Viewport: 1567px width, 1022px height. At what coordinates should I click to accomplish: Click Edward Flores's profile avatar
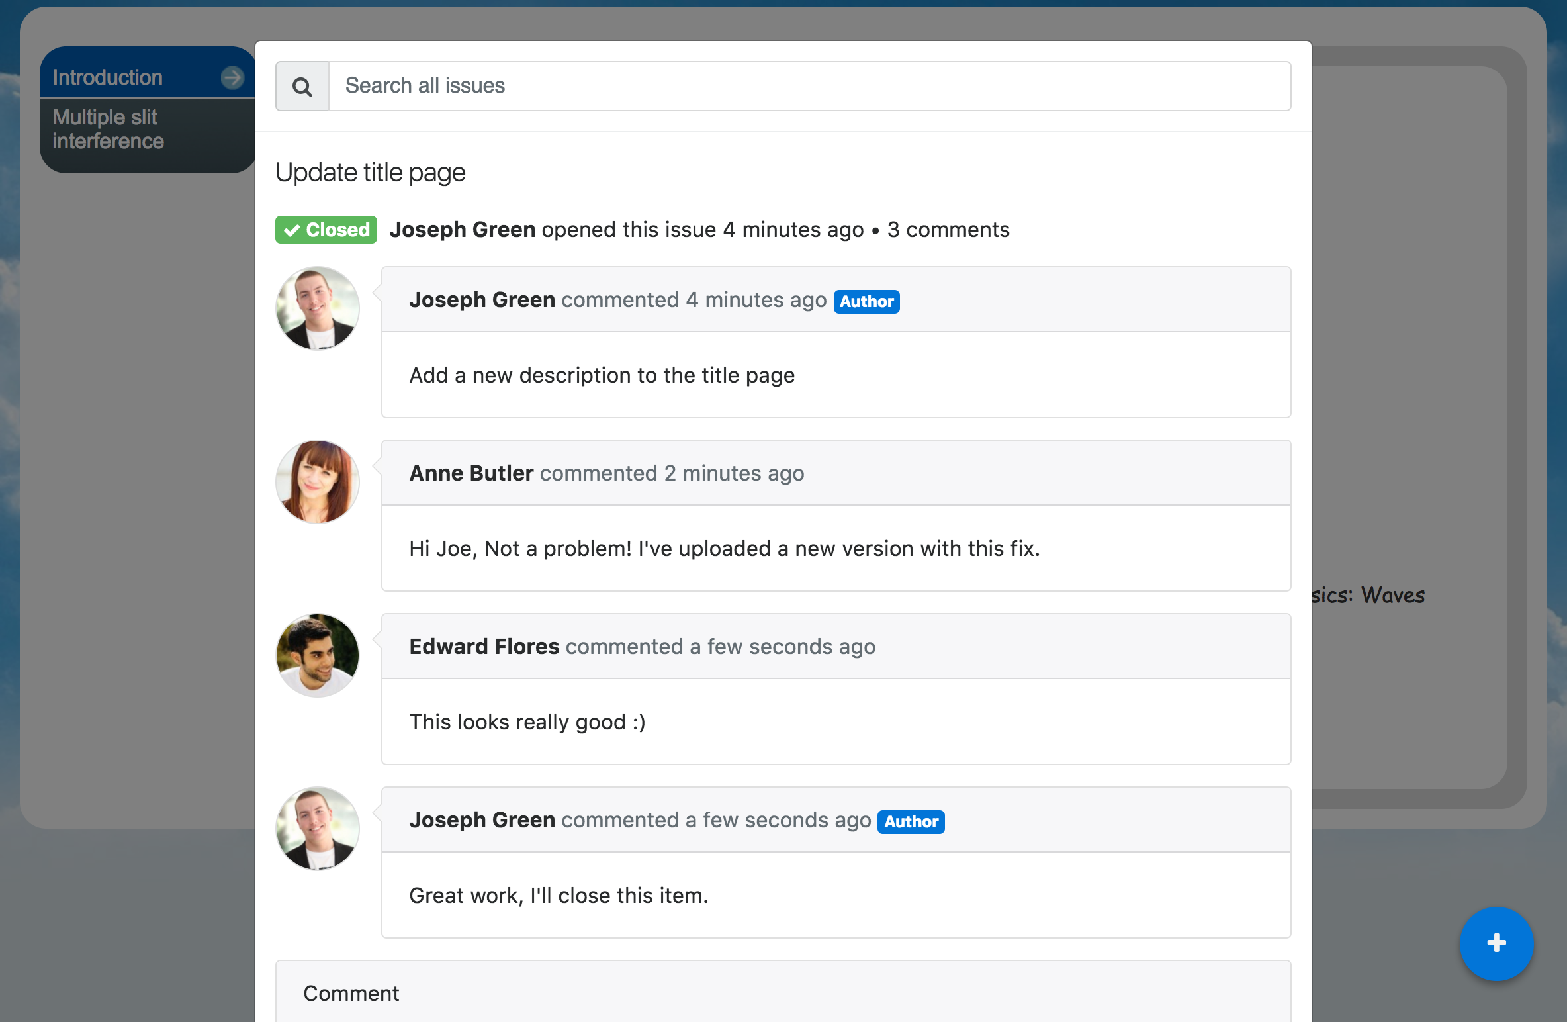coord(318,655)
